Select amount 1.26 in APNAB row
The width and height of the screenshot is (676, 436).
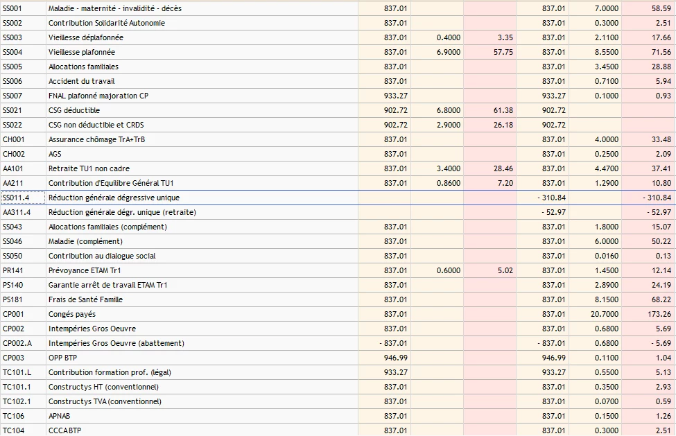tap(663, 416)
